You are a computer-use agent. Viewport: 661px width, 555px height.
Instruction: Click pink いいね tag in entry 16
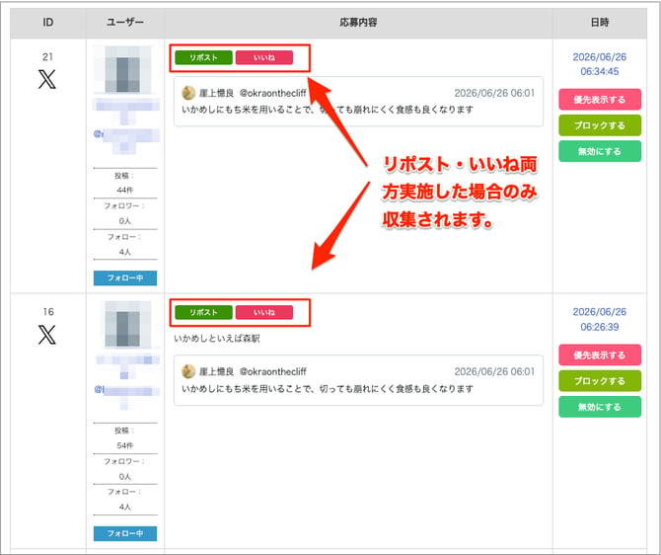(x=263, y=312)
